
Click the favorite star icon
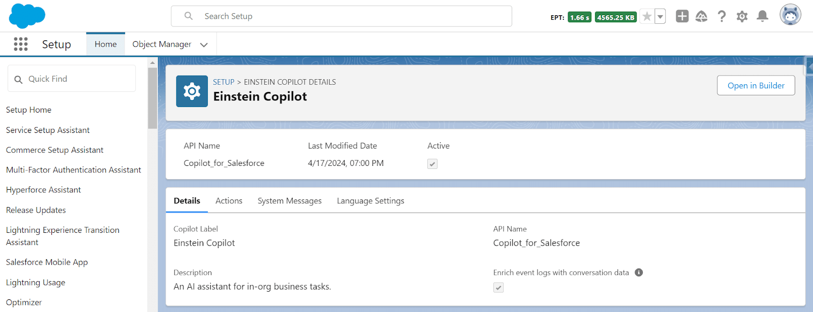point(647,17)
